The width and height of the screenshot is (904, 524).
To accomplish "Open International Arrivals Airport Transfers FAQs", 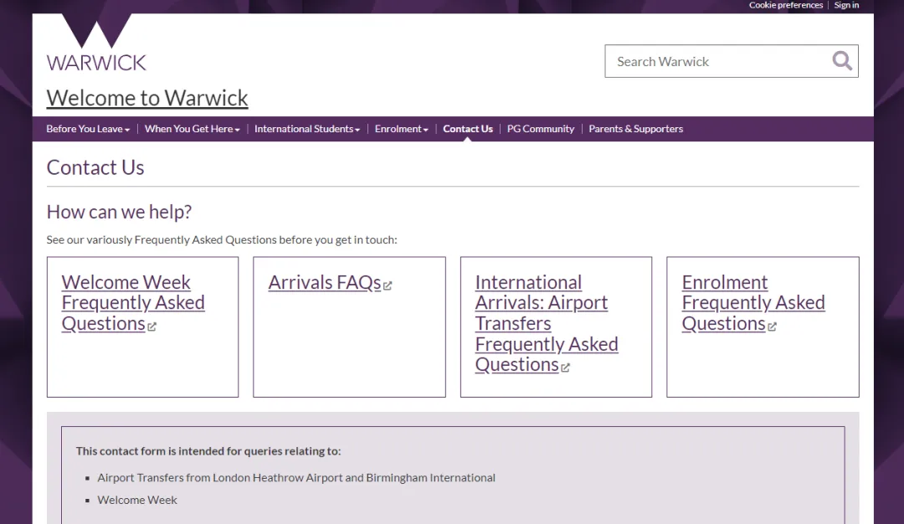I will (546, 323).
